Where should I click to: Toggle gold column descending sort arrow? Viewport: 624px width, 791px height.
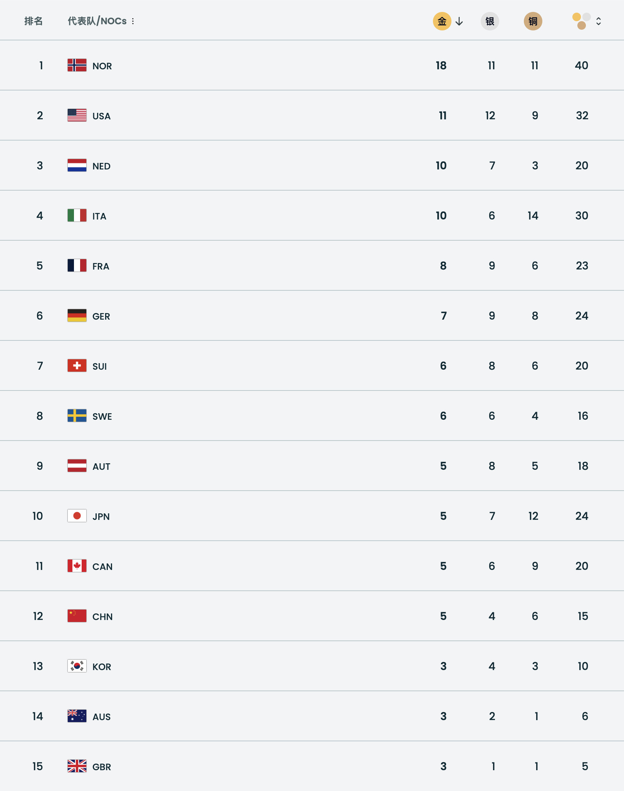coord(459,22)
